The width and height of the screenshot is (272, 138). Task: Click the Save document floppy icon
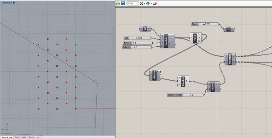coord(123,3)
